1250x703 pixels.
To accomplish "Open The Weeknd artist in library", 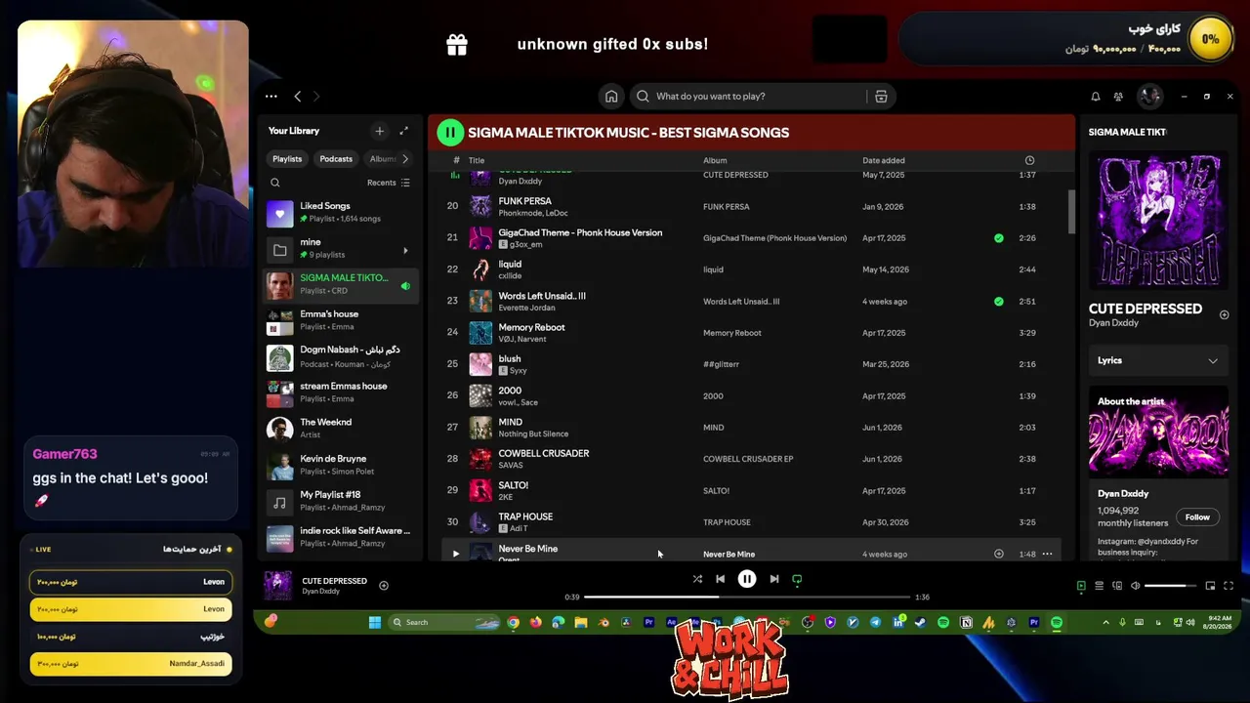I will [339, 428].
